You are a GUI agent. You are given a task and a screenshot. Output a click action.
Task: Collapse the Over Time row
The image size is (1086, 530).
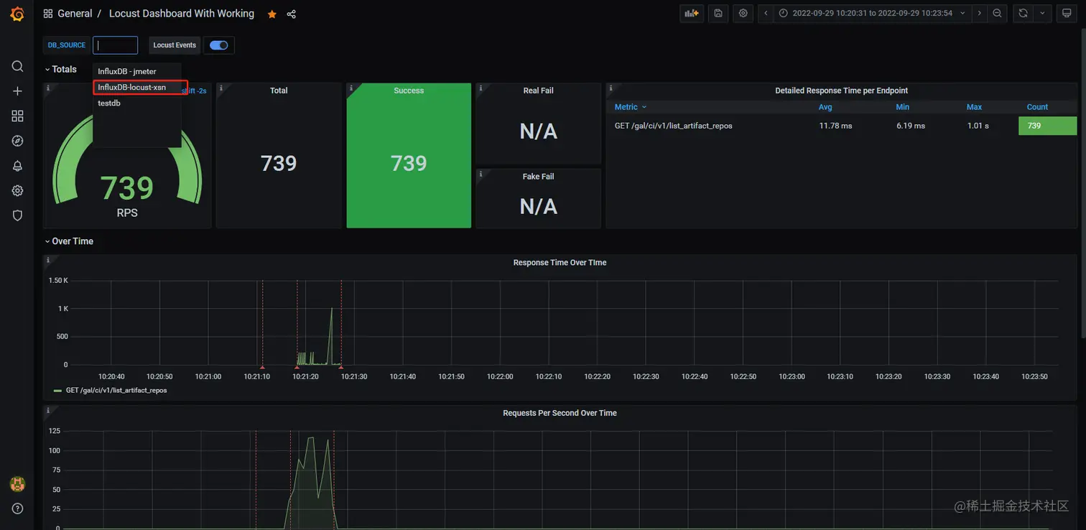(x=69, y=241)
